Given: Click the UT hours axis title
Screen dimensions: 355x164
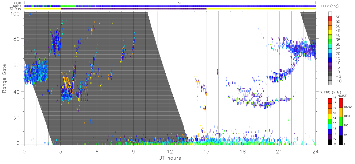Looking at the screenshot, I should pos(170,158).
